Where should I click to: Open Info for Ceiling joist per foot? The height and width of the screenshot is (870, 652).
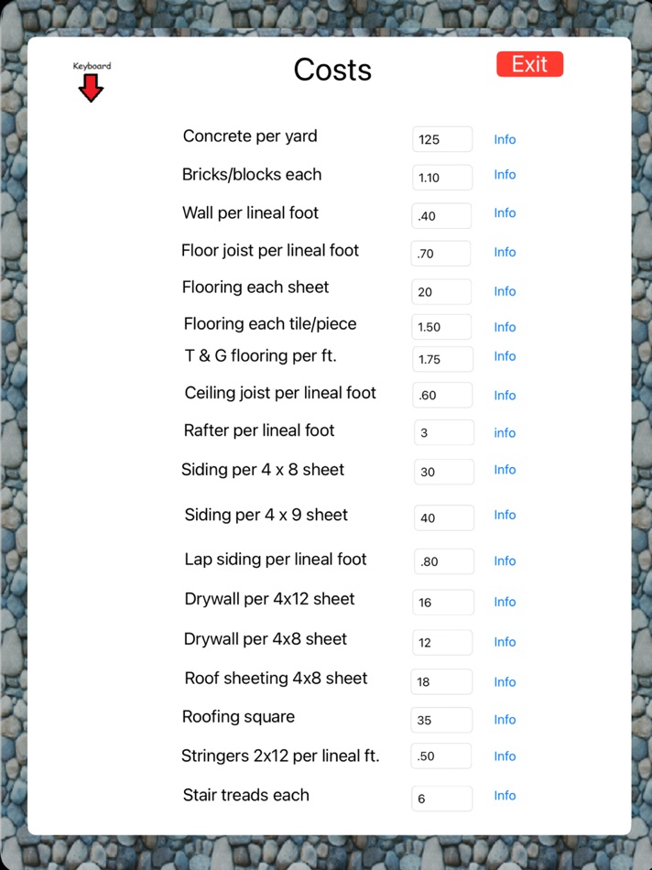(505, 395)
